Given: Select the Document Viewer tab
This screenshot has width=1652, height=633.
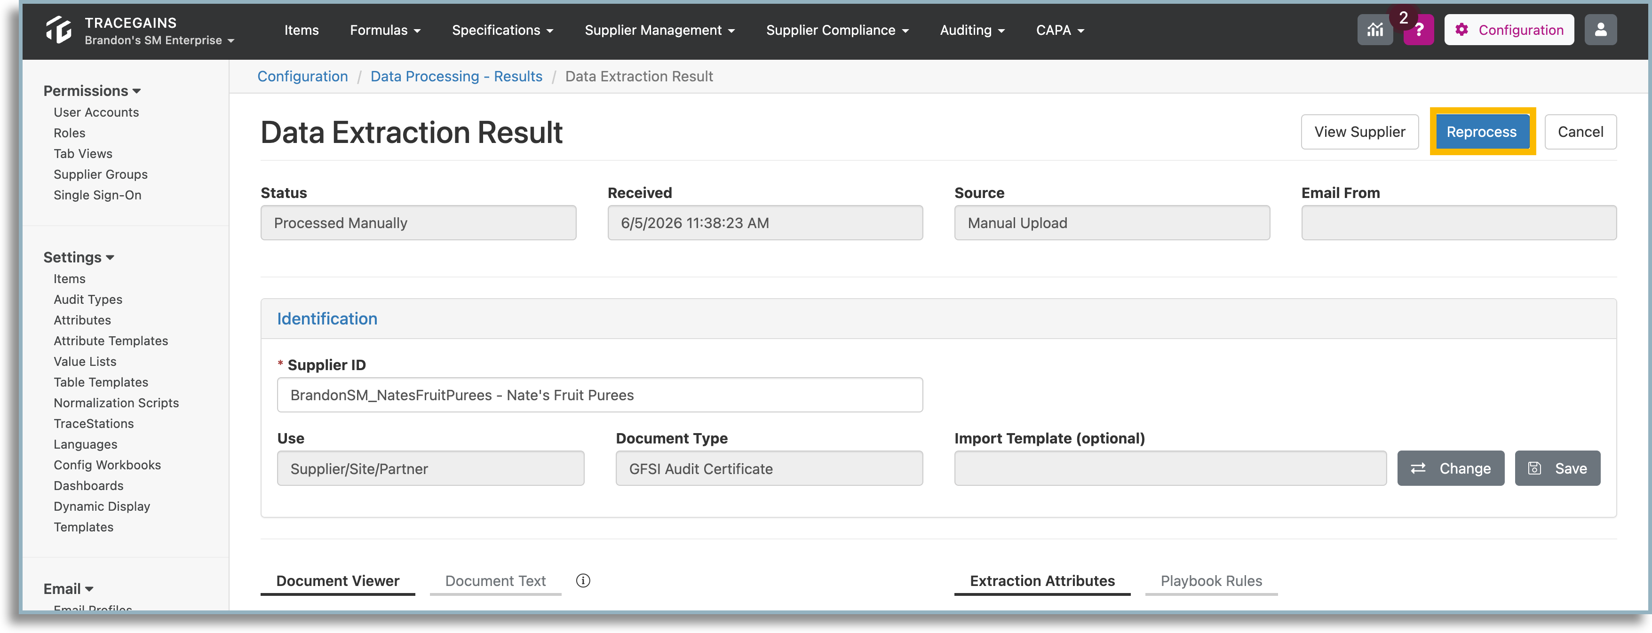Looking at the screenshot, I should (x=337, y=581).
